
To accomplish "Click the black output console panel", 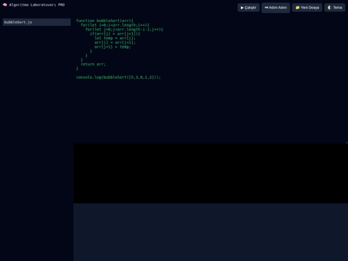I will tap(211, 173).
